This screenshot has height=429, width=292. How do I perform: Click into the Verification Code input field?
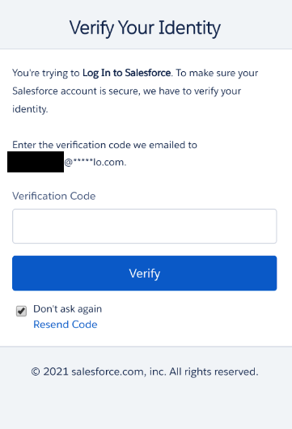[x=144, y=226]
